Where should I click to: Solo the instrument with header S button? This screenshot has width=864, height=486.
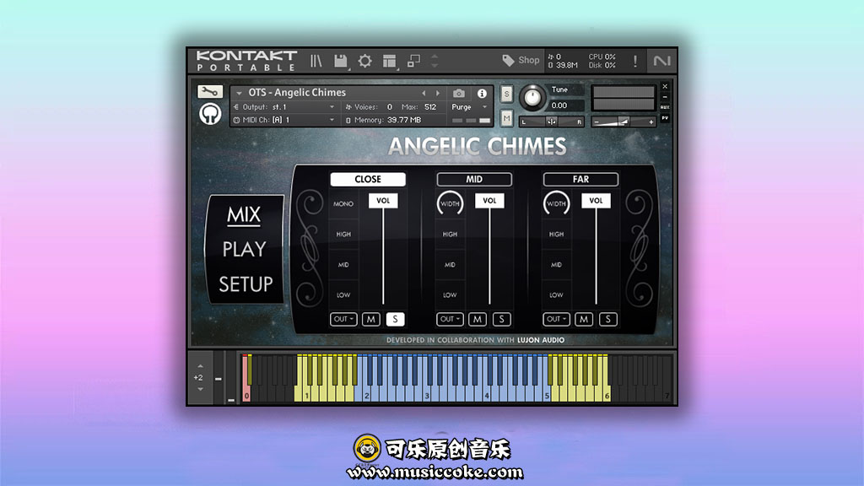point(506,94)
